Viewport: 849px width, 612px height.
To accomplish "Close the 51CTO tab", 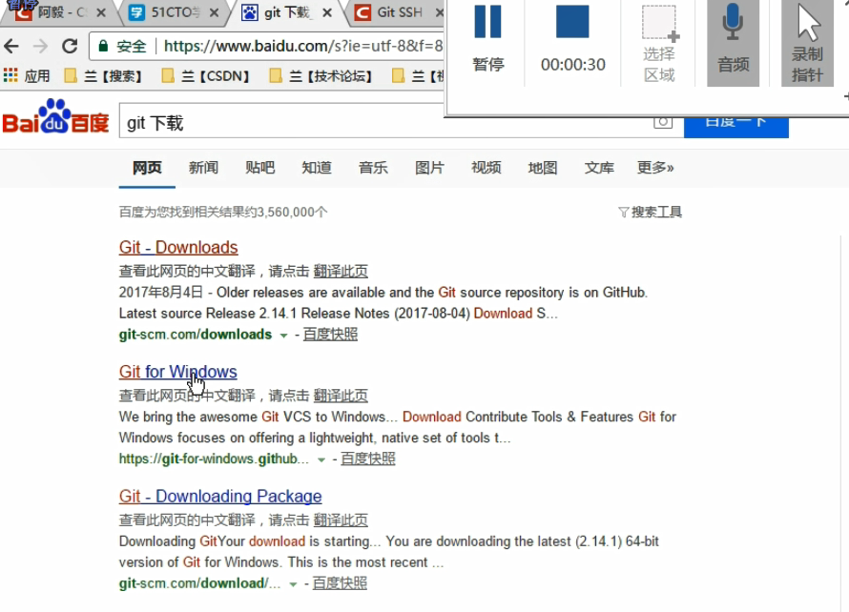I will coord(215,13).
